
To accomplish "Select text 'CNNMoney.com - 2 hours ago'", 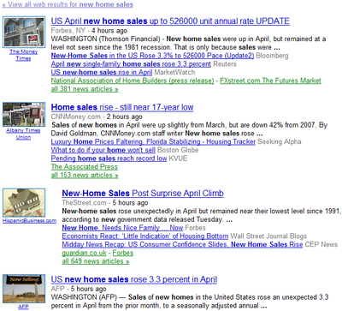I will coord(97,117).
